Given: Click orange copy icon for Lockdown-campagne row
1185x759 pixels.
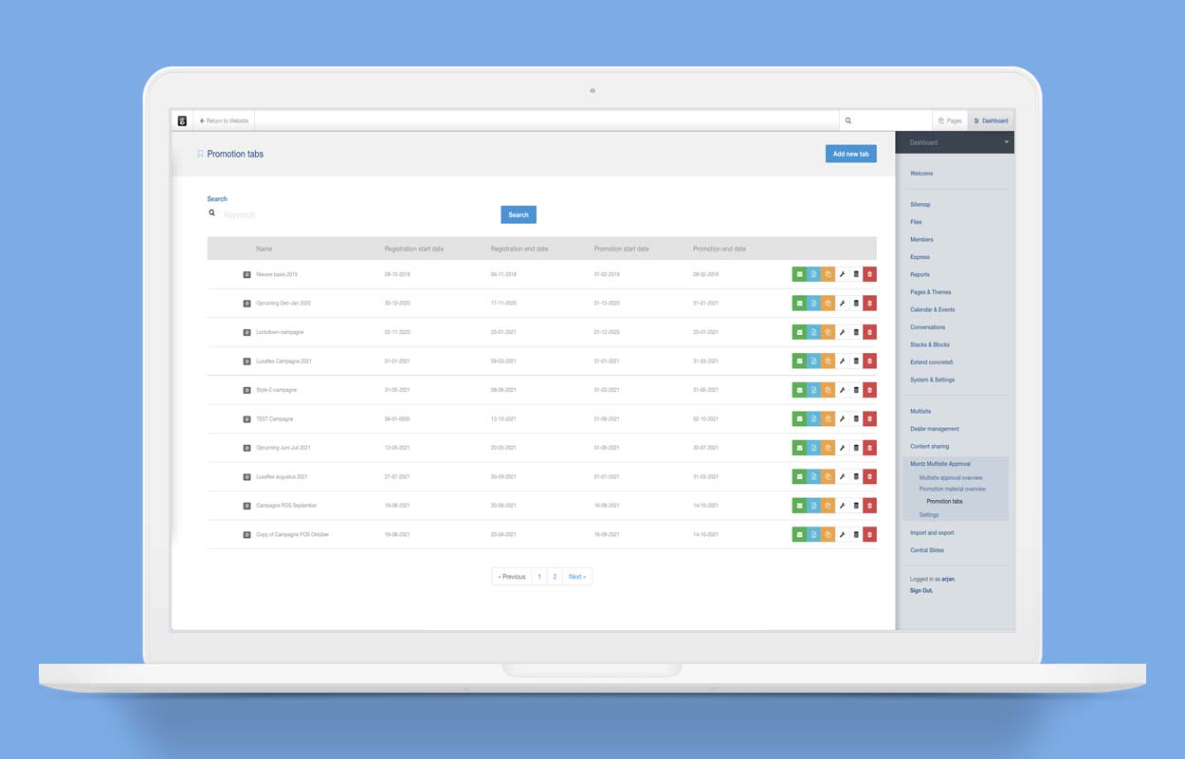Looking at the screenshot, I should (x=828, y=332).
